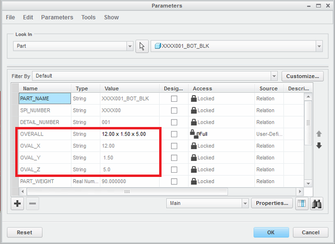
Task: Click the binoculars find icon
Action: (x=316, y=204)
